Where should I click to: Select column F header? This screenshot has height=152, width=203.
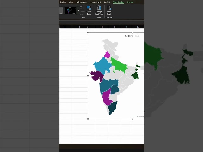(x=80, y=27)
